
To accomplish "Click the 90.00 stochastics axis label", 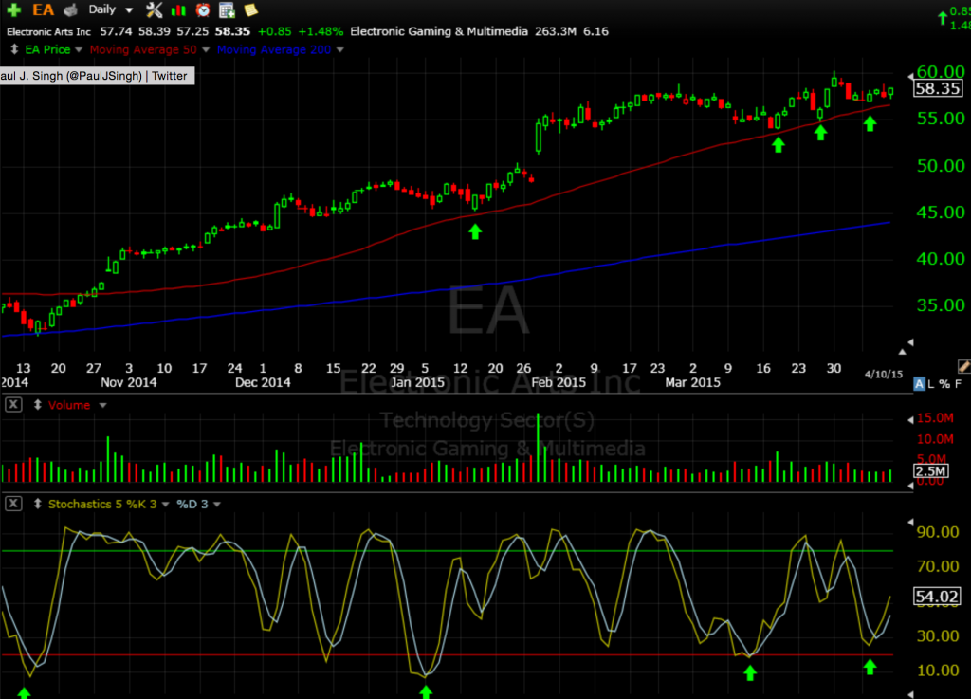I will (x=938, y=532).
